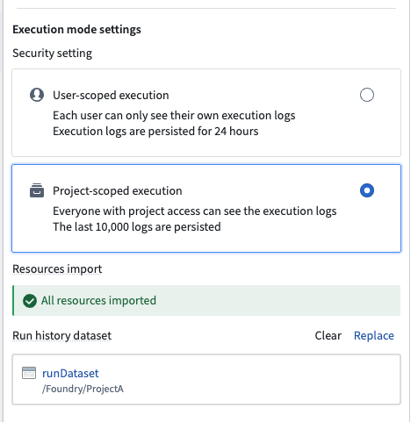Click the Resources import label
This screenshot has width=418, height=422.
tap(57, 269)
